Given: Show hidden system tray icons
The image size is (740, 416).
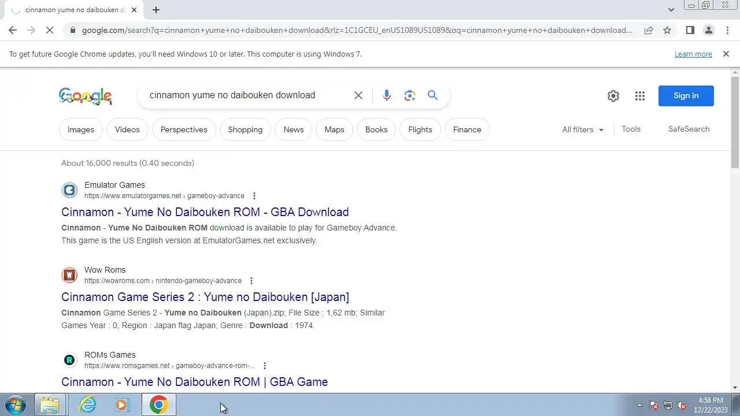Looking at the screenshot, I should tap(639, 406).
